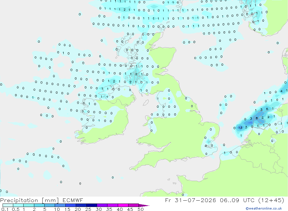Select the legend swatch between 30 and 35
Screen dimensions: 288x211
102,205
